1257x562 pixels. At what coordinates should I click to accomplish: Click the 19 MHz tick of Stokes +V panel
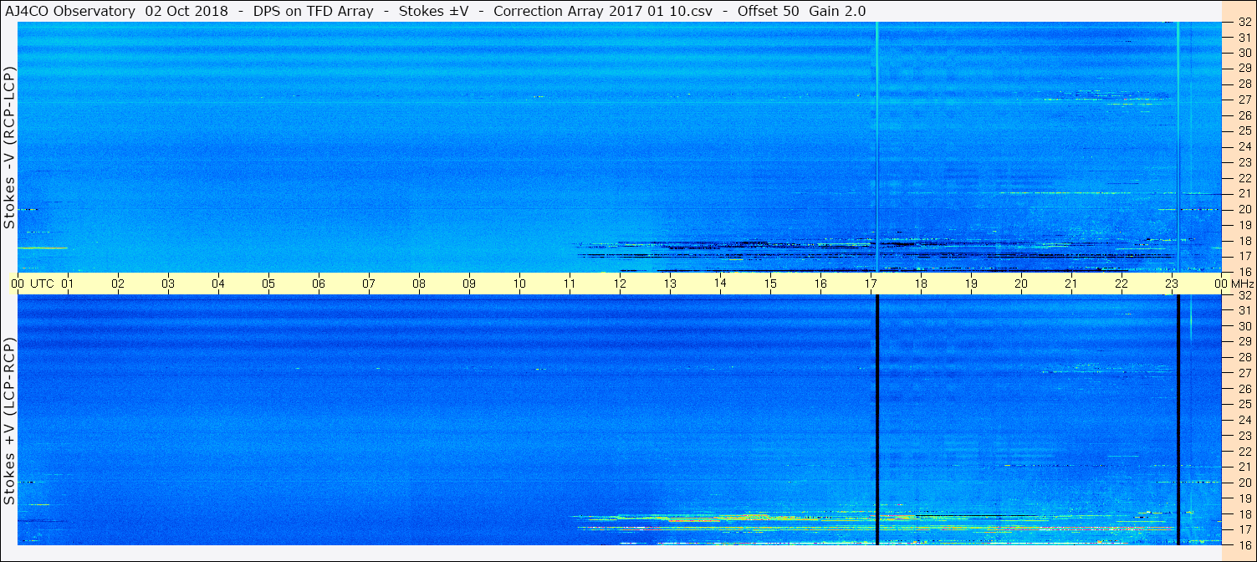coord(1244,498)
